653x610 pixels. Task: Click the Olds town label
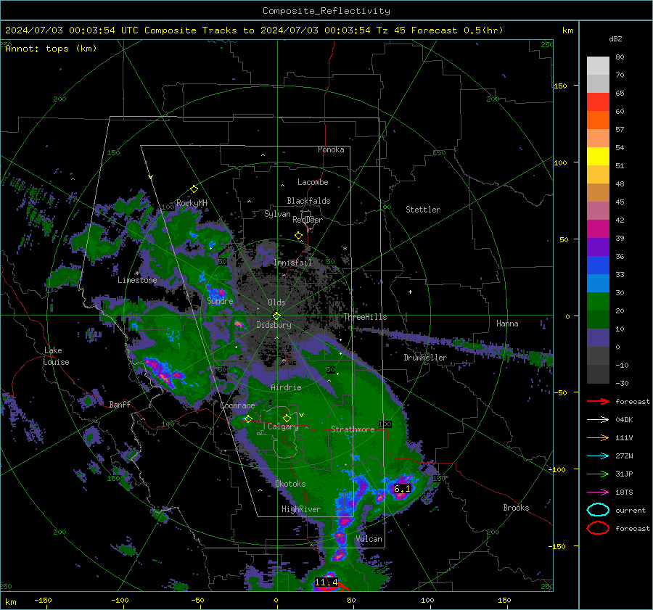tap(276, 302)
